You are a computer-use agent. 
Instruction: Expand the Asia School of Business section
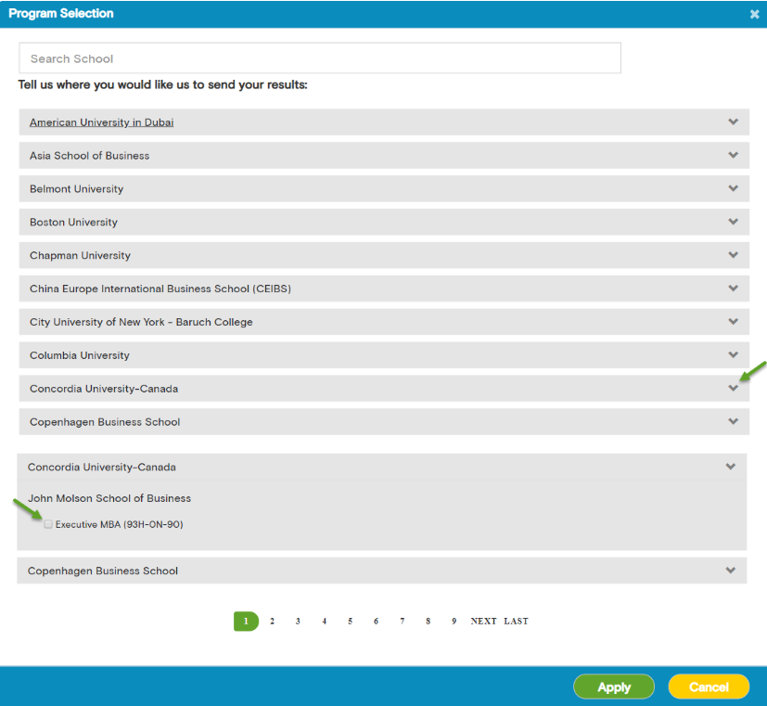coord(733,155)
